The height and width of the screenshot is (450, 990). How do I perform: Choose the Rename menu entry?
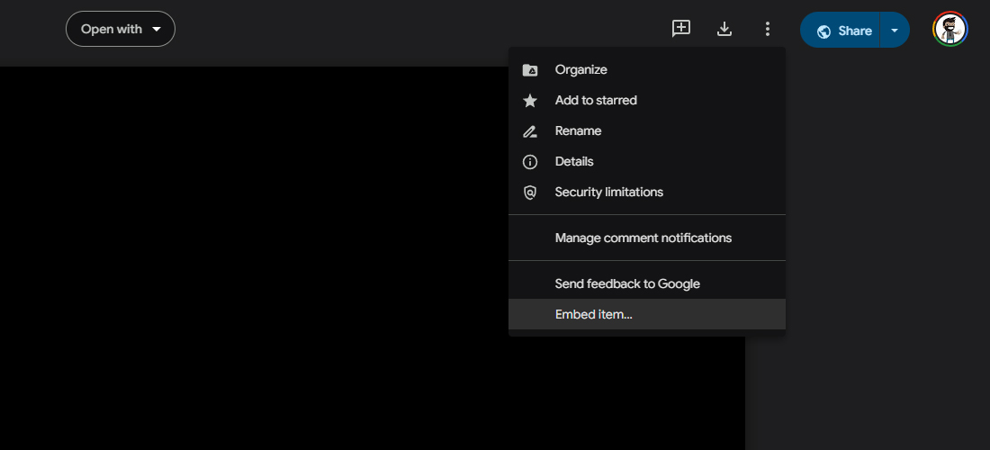coord(578,131)
